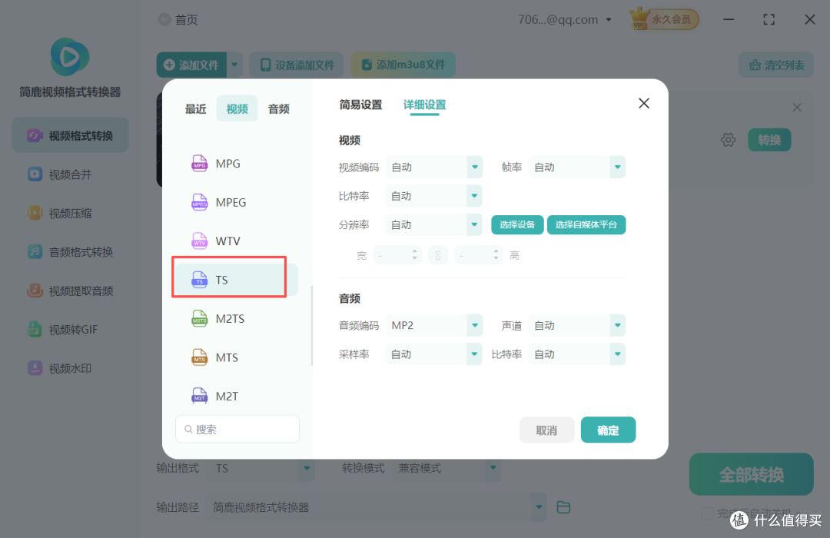830x538 pixels.
Task: Click the 搜索 format search field
Action: pos(237,429)
